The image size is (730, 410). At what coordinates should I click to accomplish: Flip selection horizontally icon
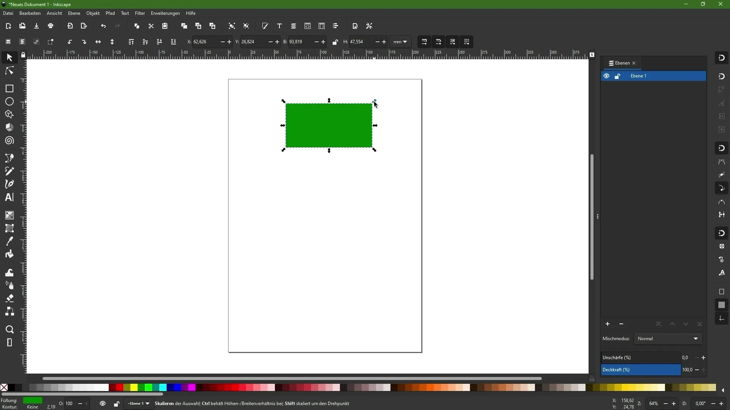click(98, 42)
